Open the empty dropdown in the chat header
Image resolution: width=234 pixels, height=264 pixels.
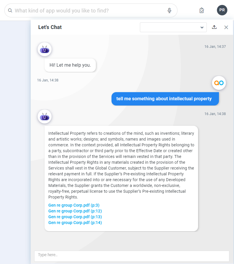coord(171,27)
